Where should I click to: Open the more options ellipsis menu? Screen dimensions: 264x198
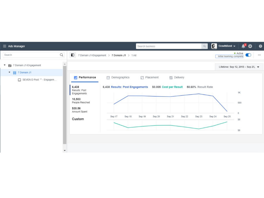coord(259,55)
